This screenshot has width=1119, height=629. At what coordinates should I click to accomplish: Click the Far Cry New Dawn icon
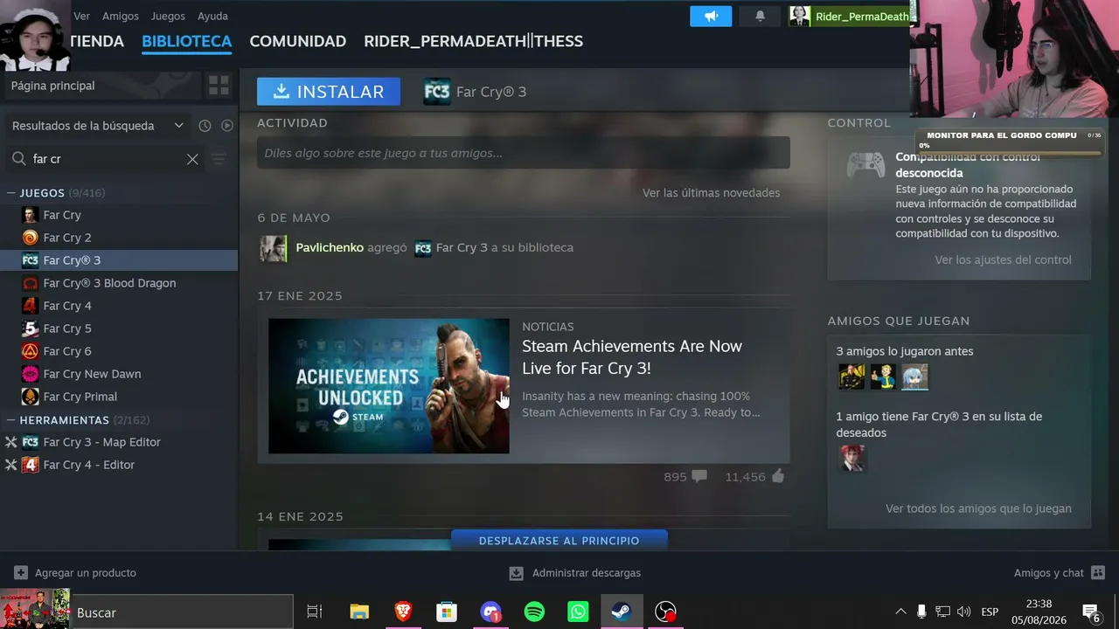coord(30,374)
